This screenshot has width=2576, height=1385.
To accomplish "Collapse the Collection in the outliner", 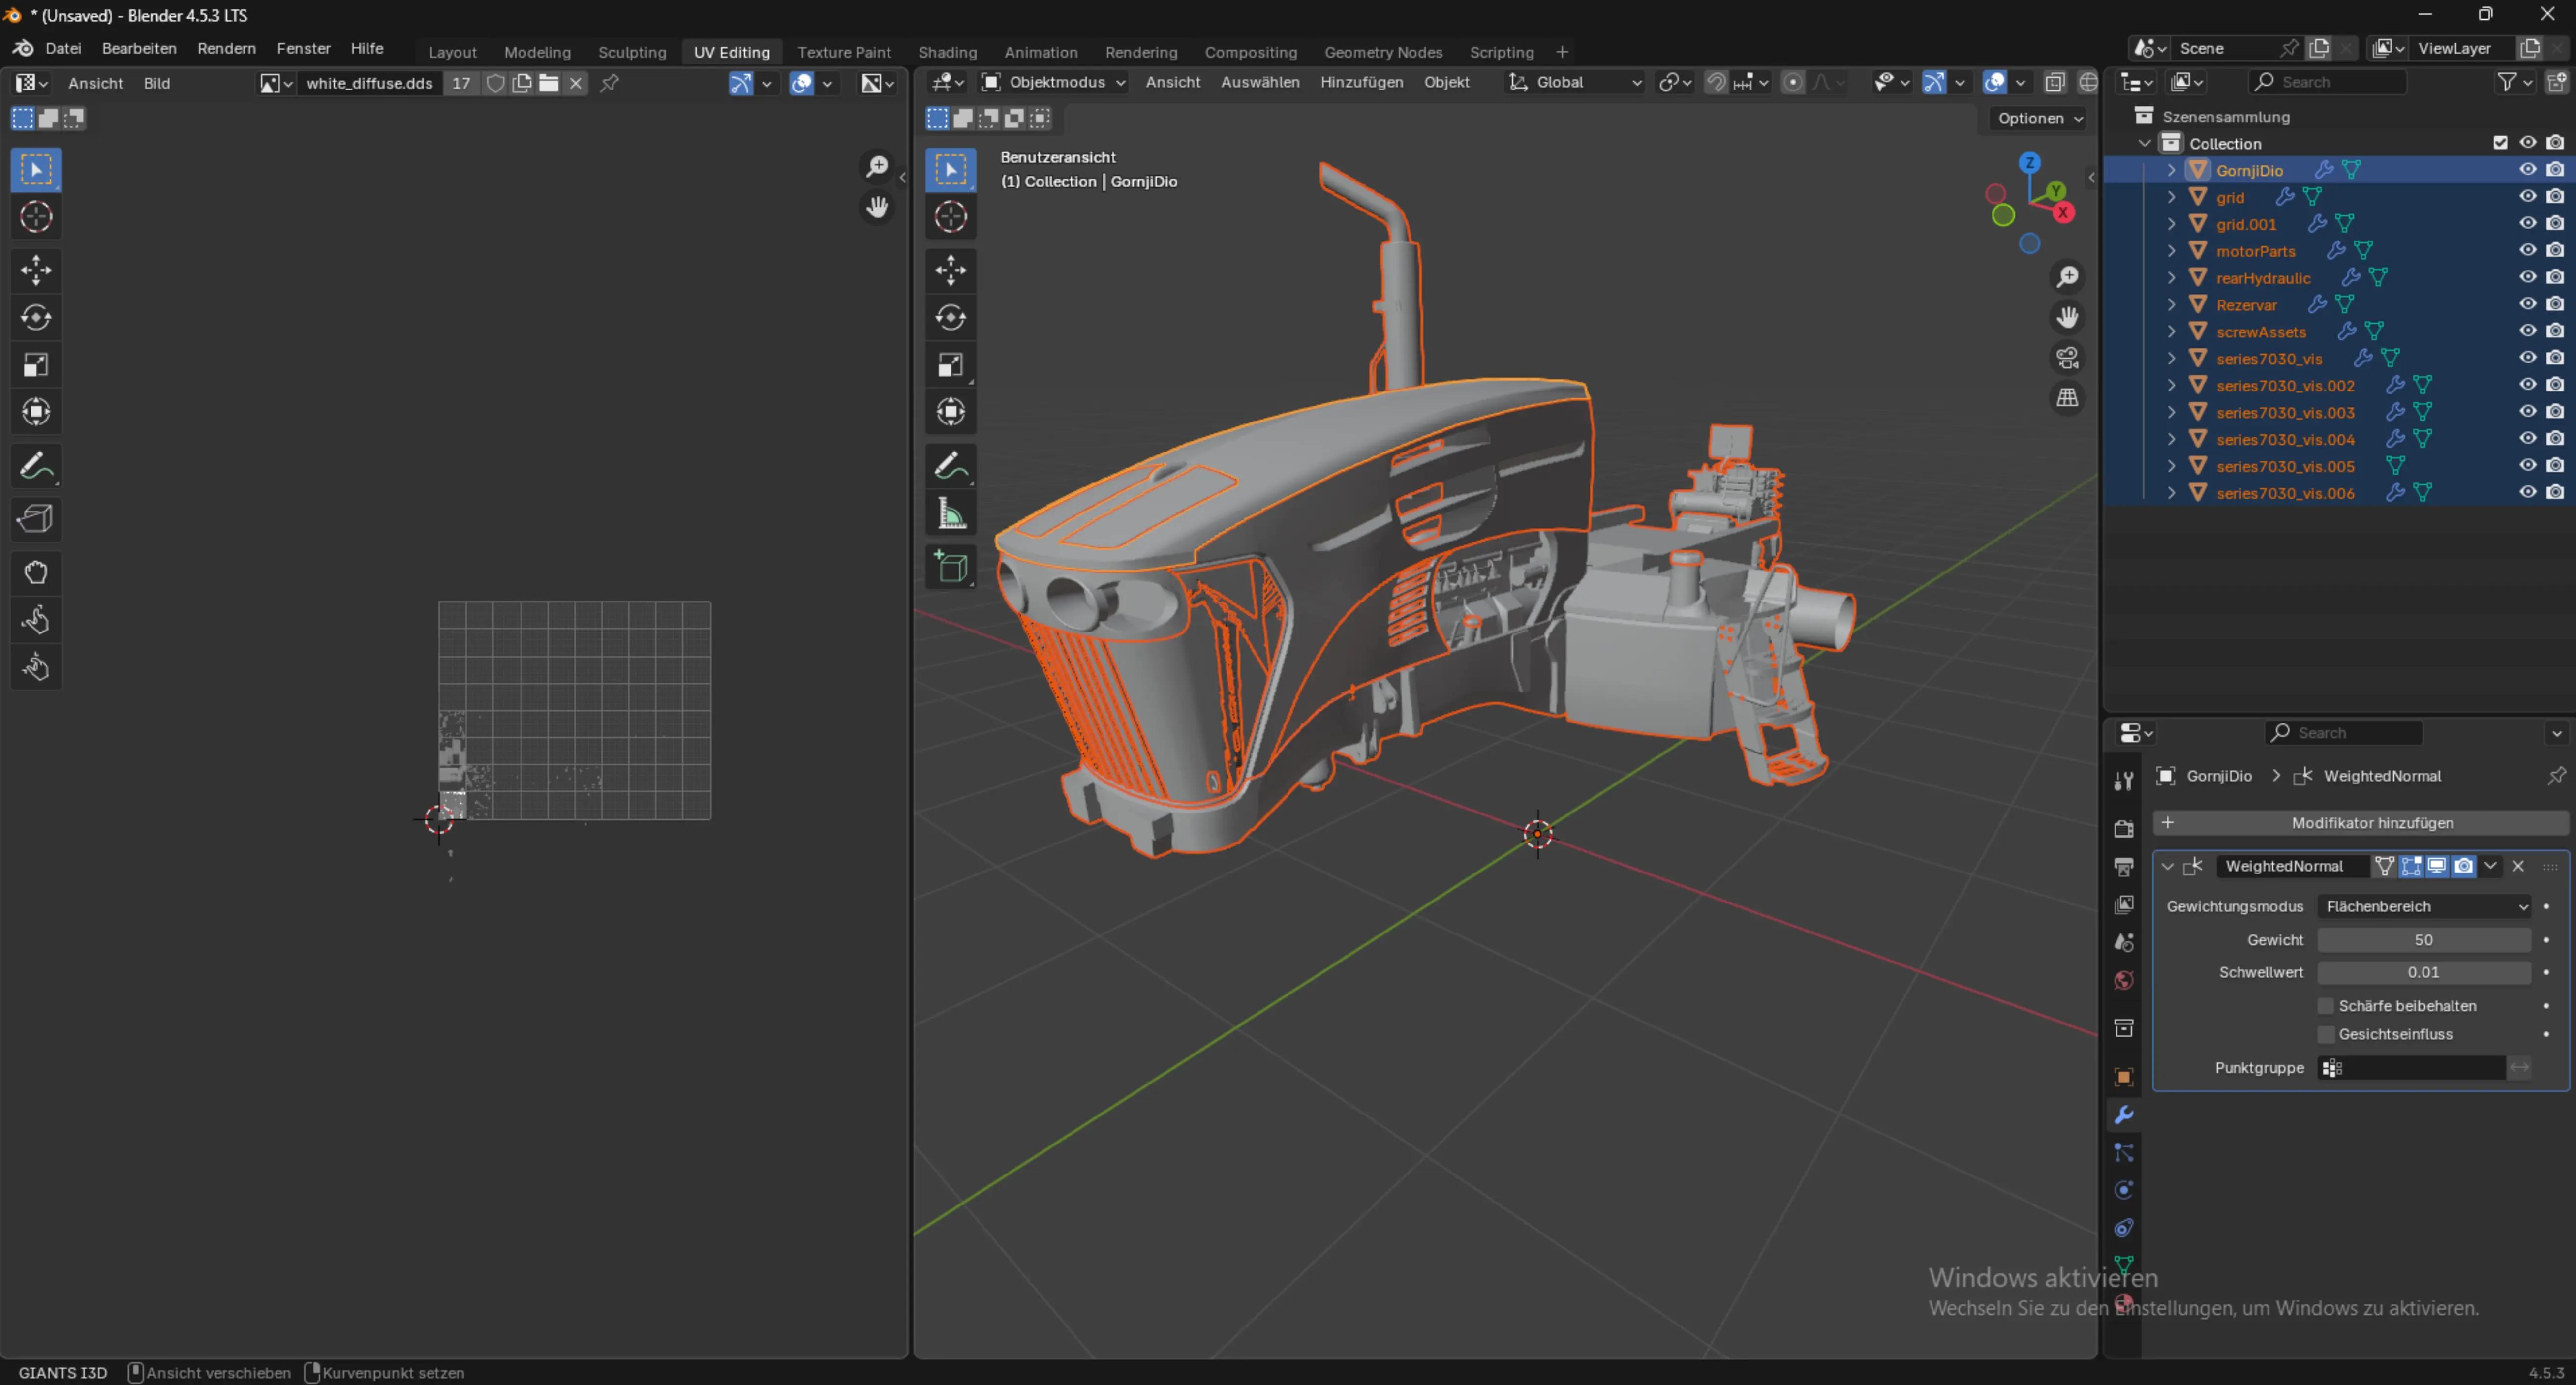I will [x=2144, y=143].
